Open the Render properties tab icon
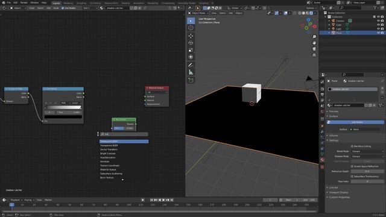Screen dimensions: 386x217 (x=322, y=89)
